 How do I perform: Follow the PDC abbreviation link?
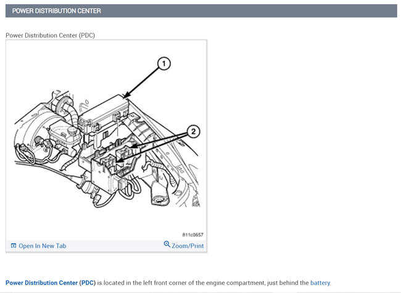coord(87,283)
